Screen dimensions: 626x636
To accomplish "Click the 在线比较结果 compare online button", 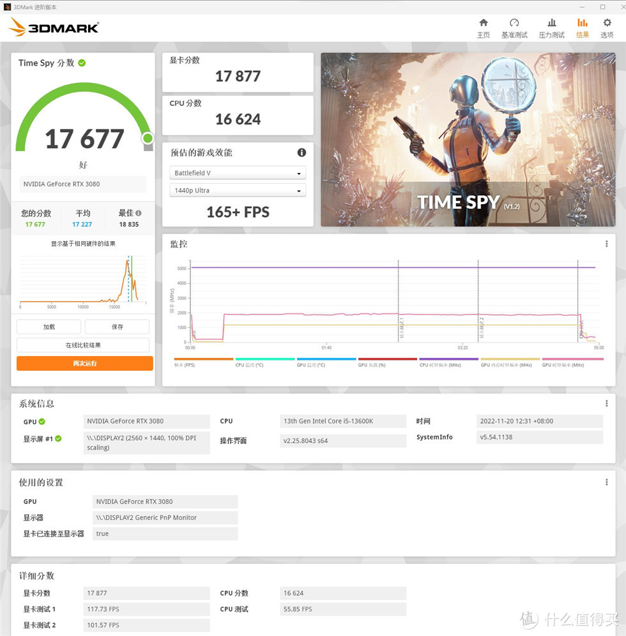I will point(83,344).
